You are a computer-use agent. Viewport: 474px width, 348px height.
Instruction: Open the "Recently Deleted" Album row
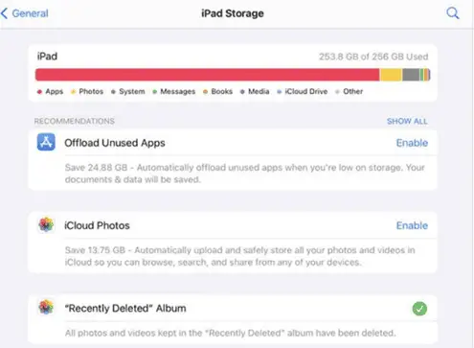(x=233, y=309)
